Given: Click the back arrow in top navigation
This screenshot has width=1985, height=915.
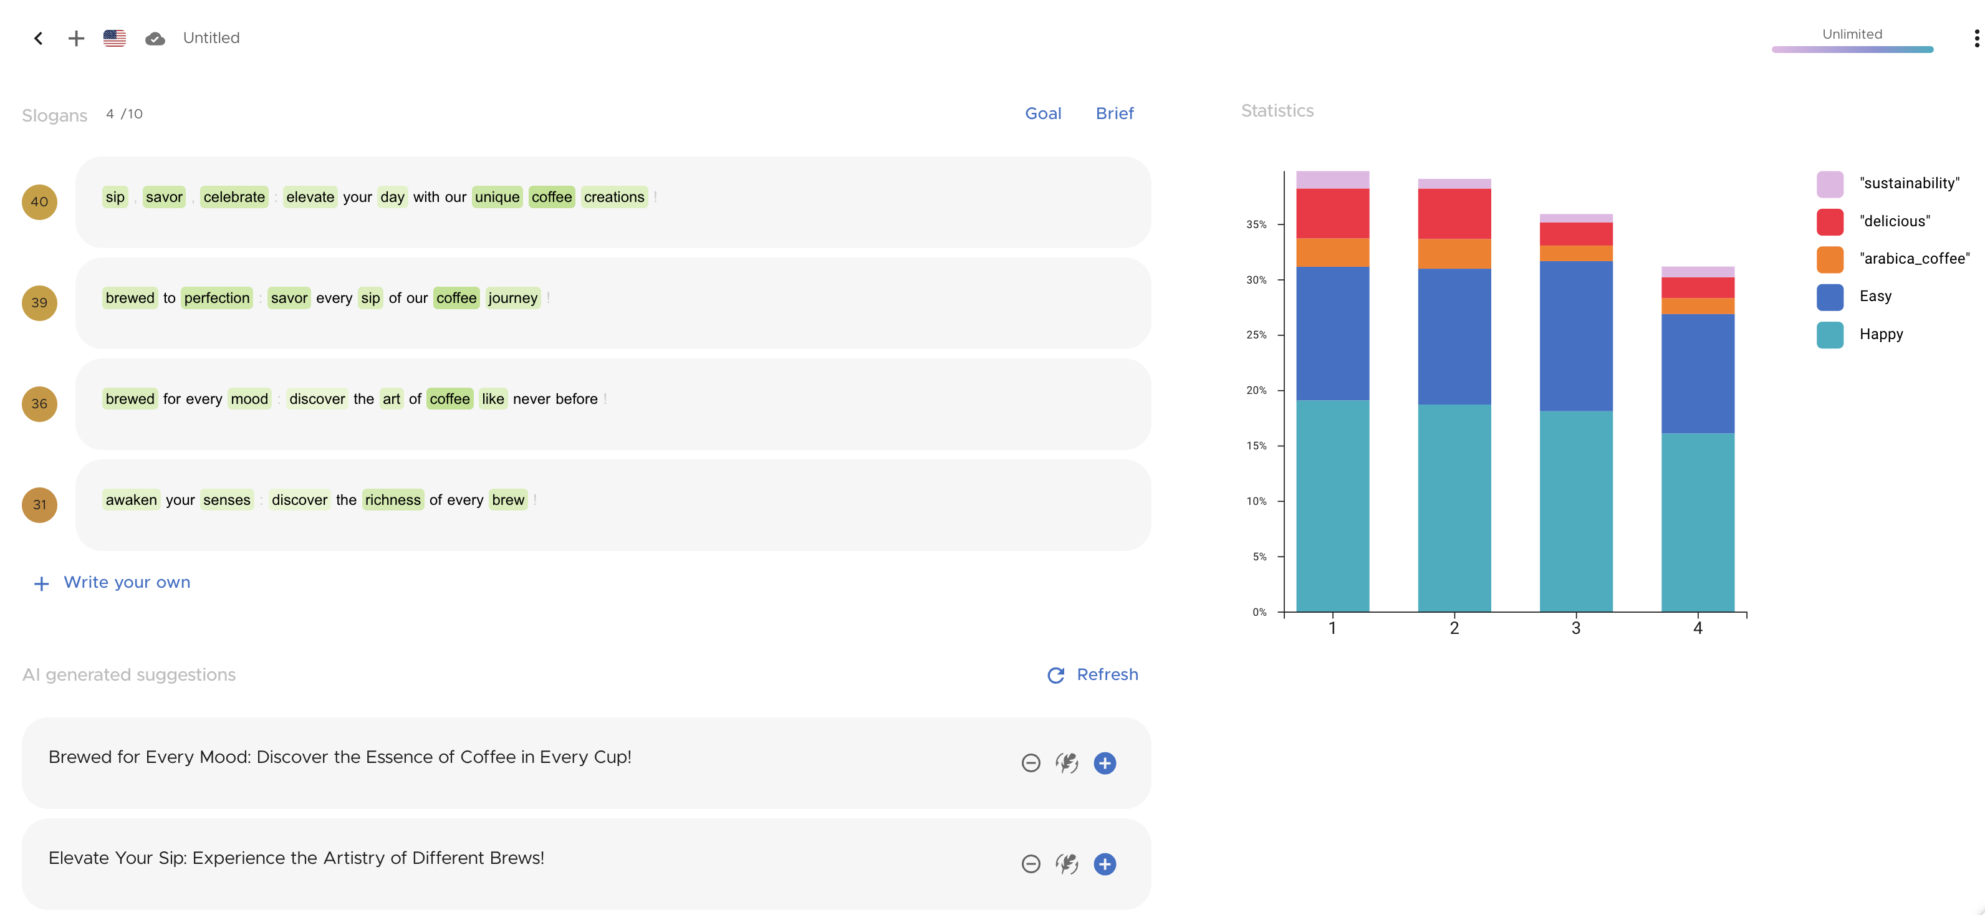Looking at the screenshot, I should click(x=38, y=38).
